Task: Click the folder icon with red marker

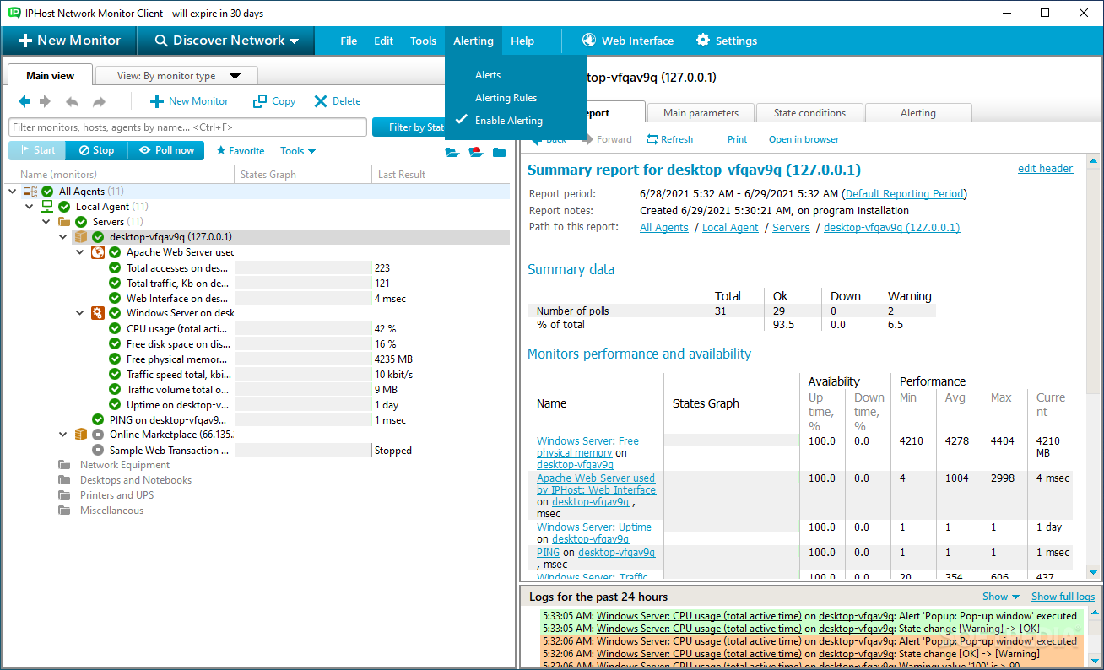Action: pos(476,153)
